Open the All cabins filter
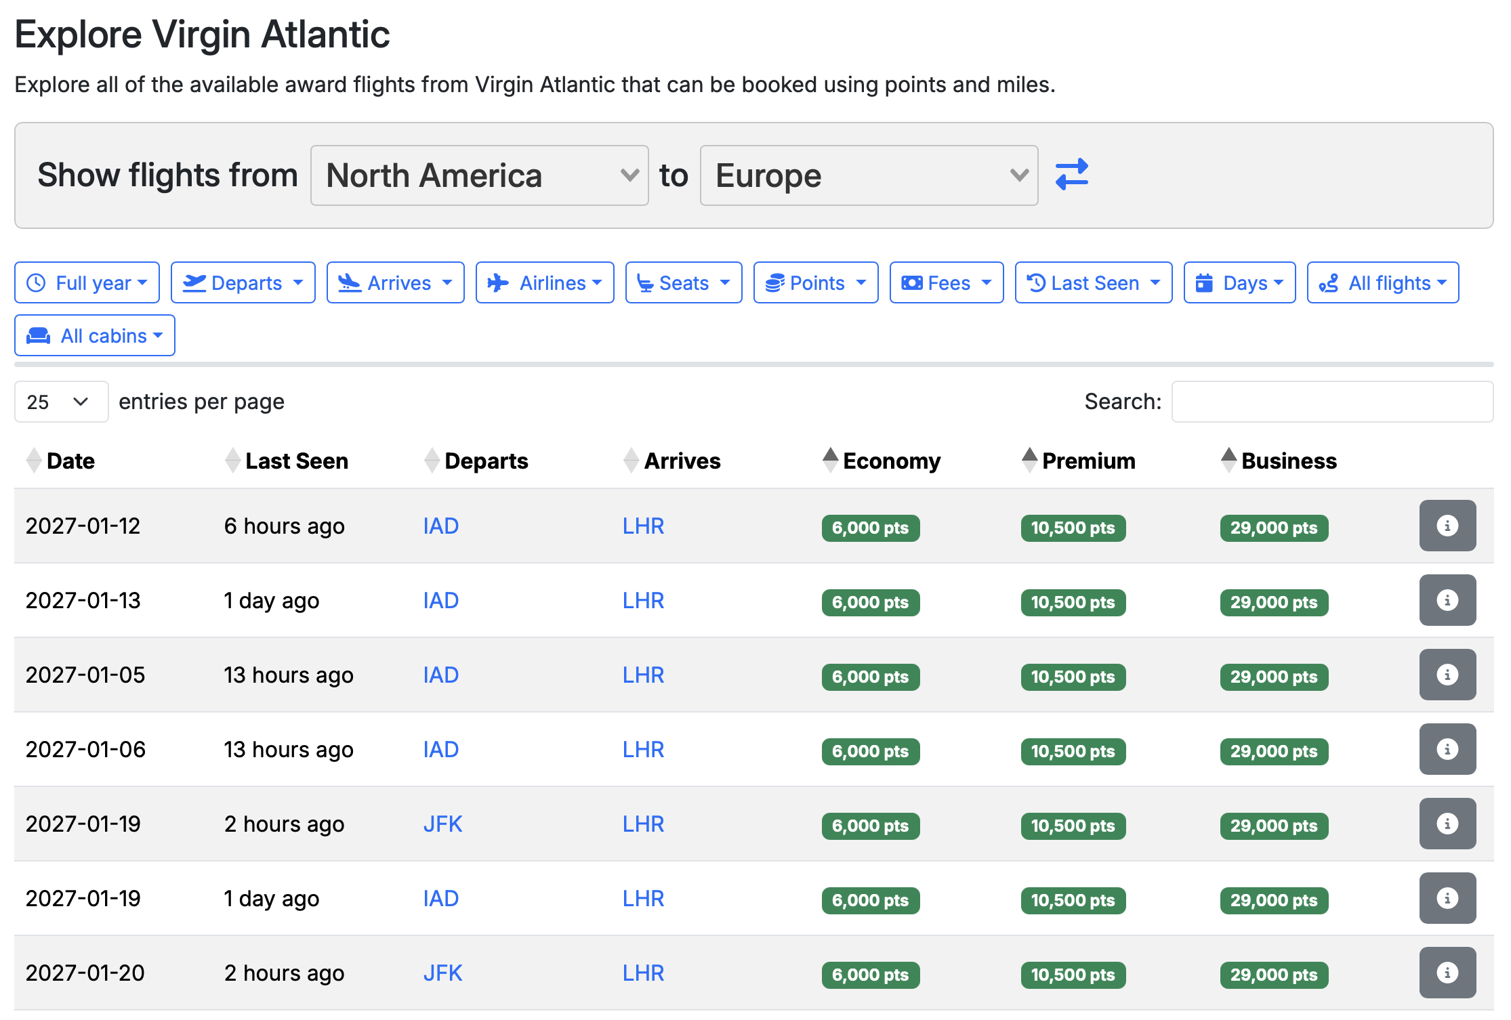This screenshot has width=1511, height=1020. pyautogui.click(x=95, y=335)
